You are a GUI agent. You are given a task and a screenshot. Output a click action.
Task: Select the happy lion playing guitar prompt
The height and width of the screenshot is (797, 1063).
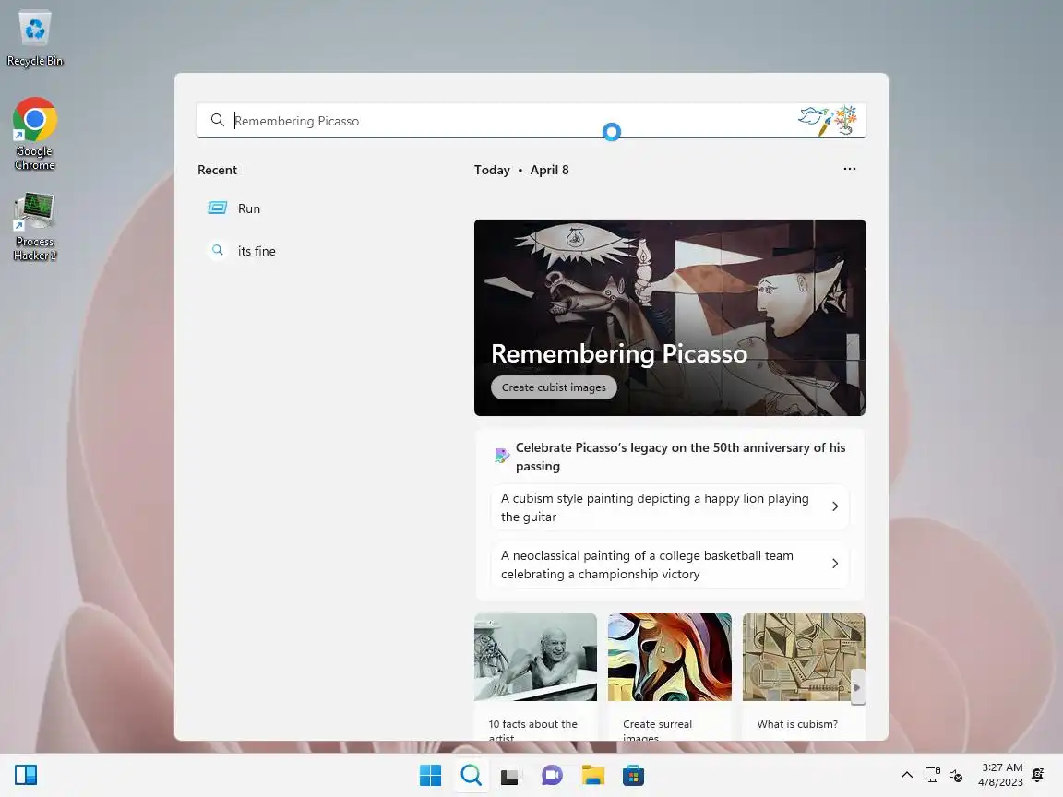coord(669,507)
